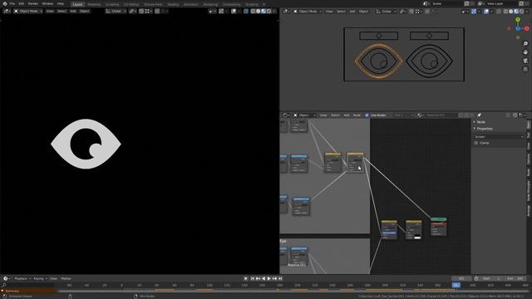Select rendered shading in right viewport
The width and height of the screenshot is (532, 299).
click(x=521, y=11)
